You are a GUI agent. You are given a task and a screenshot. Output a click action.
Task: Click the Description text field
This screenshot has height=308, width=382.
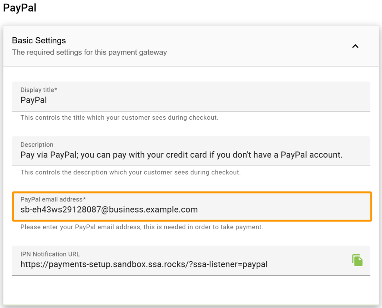coord(149,154)
